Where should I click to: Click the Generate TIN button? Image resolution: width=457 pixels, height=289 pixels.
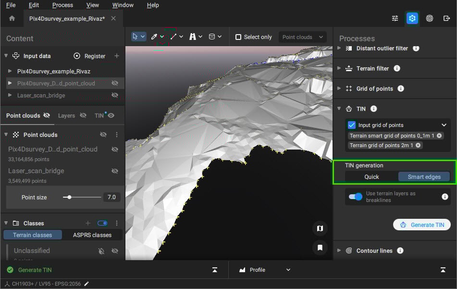pyautogui.click(x=421, y=225)
